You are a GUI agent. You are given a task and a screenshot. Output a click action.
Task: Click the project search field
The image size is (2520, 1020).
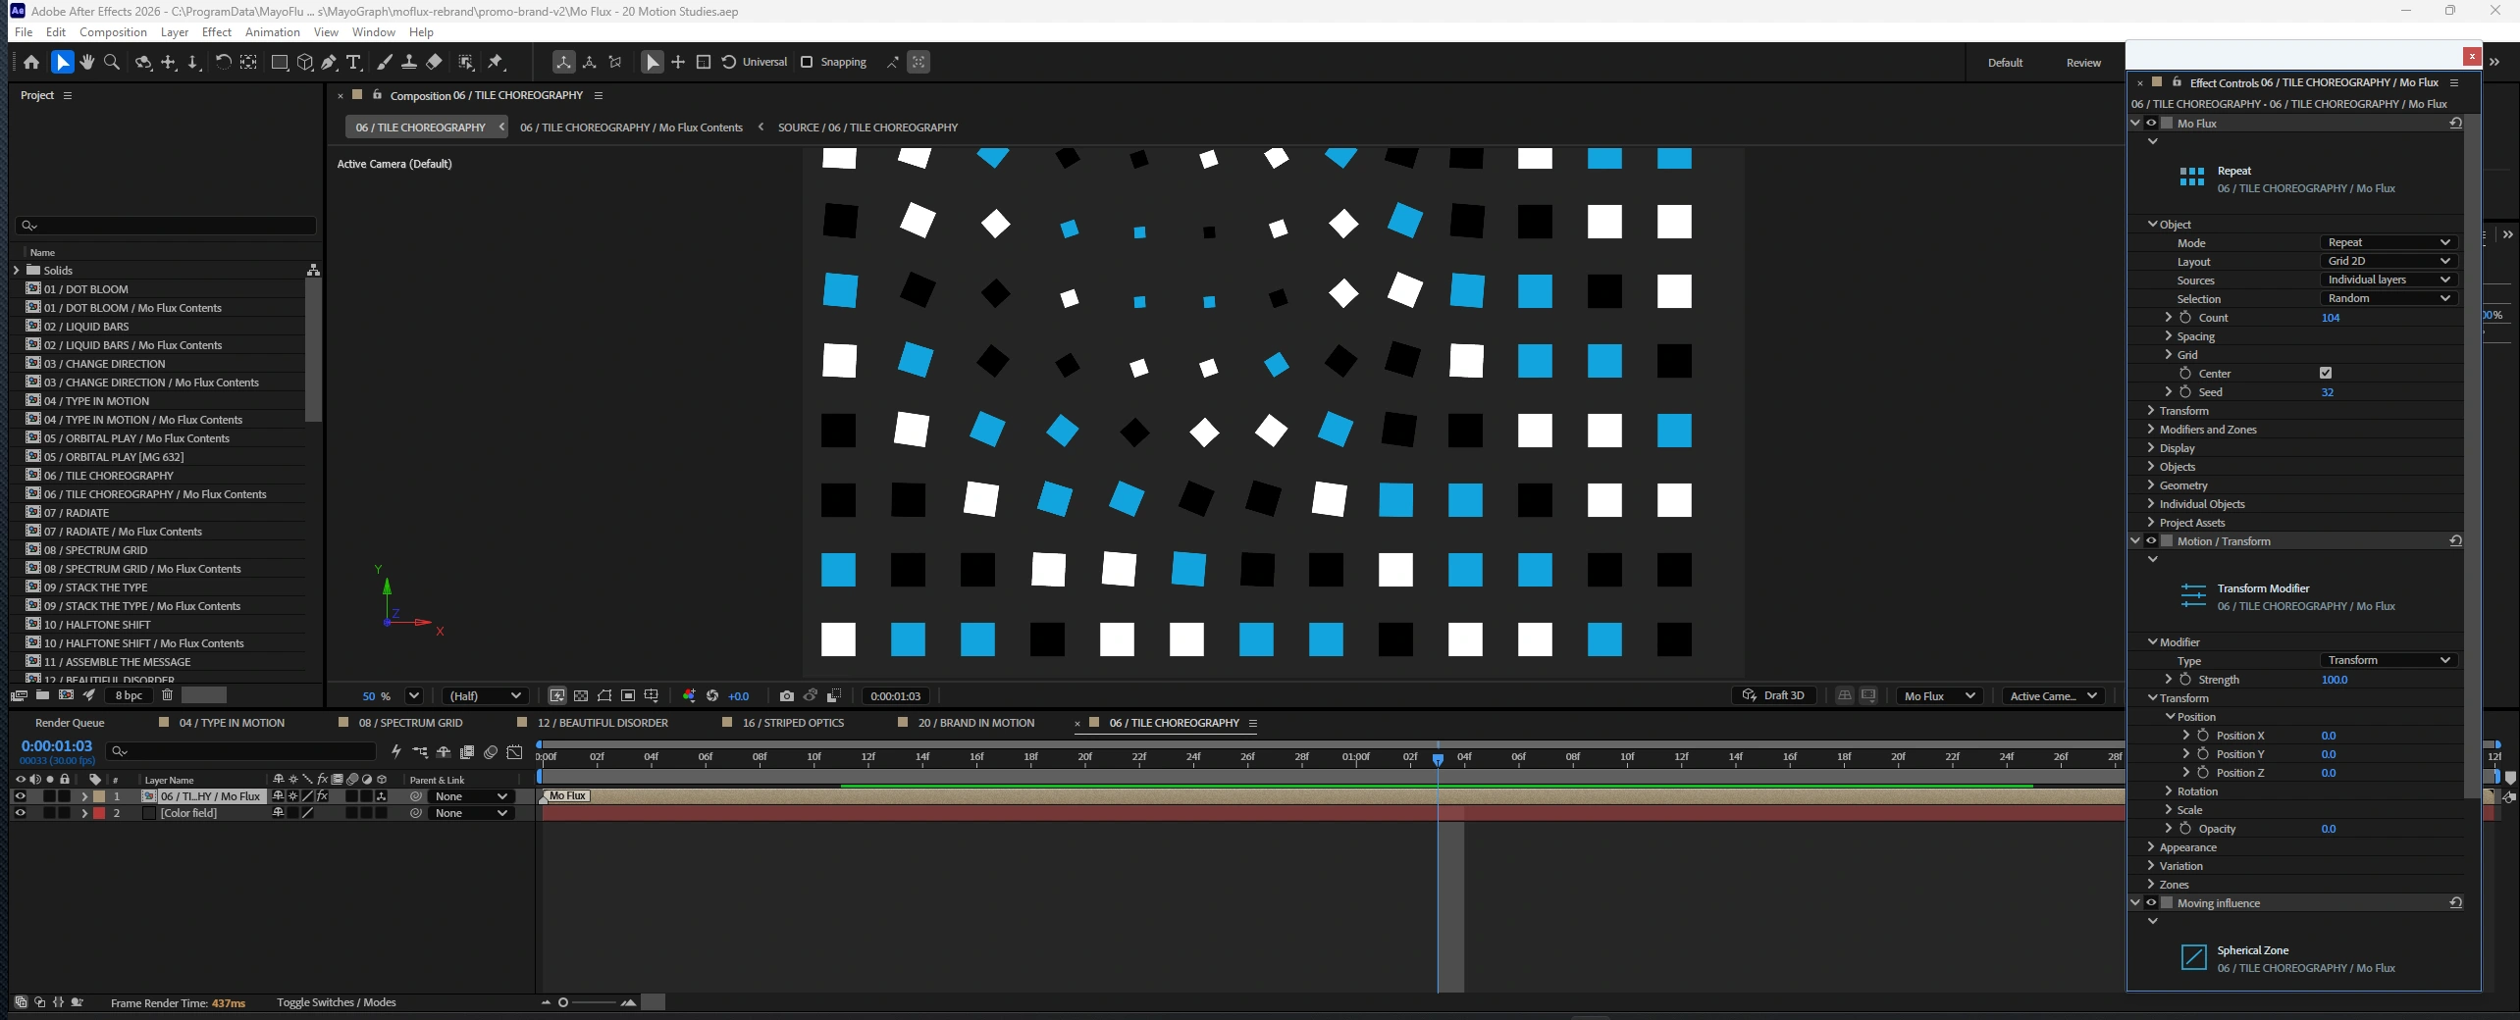pos(166,226)
